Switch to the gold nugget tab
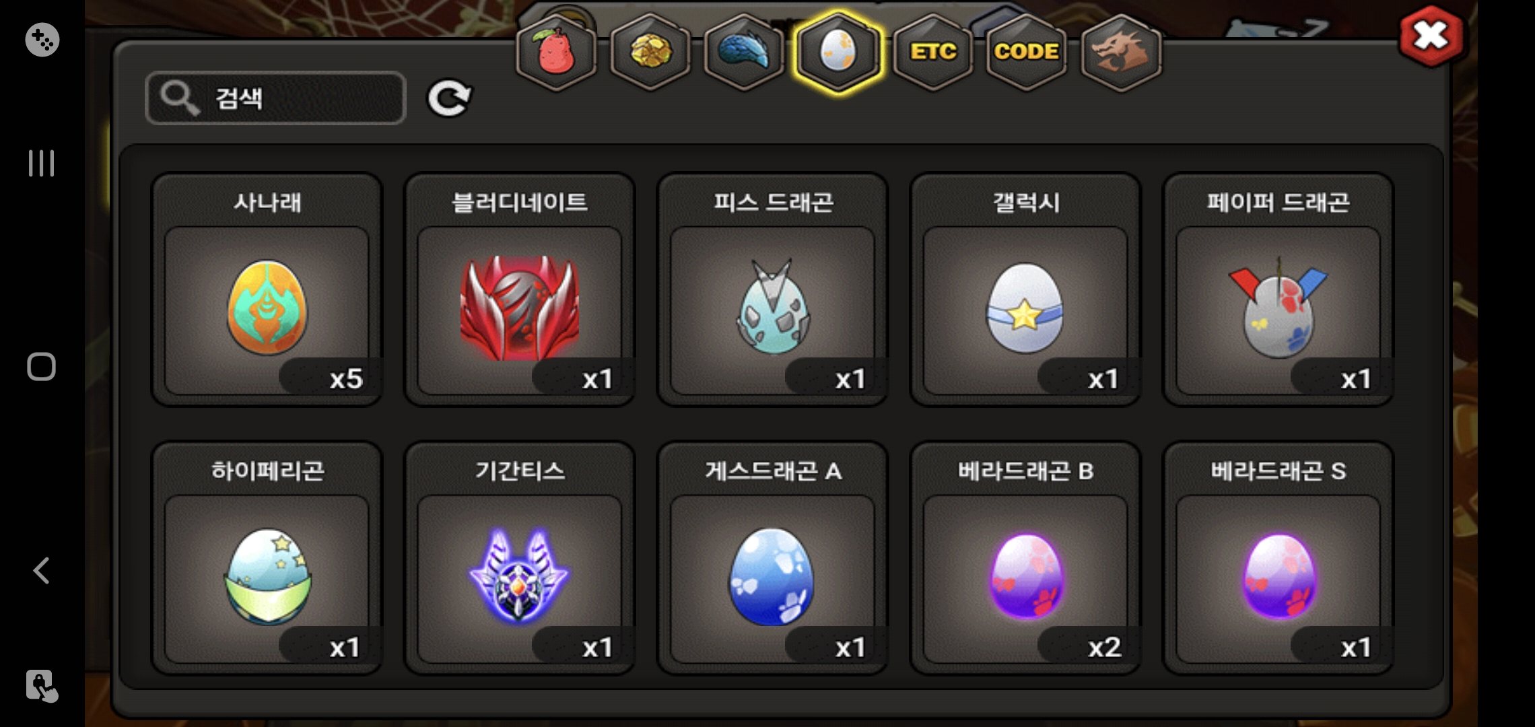Viewport: 1535px width, 727px height. point(650,53)
